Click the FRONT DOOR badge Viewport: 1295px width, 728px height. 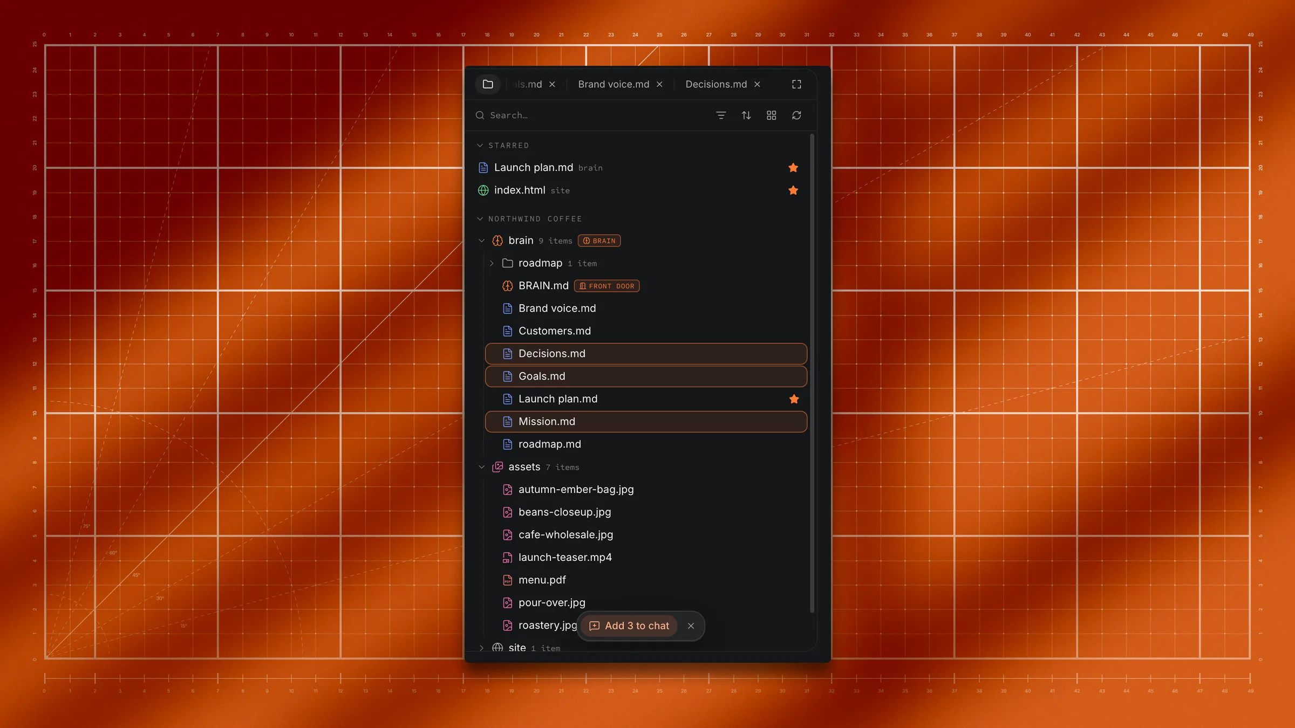click(x=606, y=286)
